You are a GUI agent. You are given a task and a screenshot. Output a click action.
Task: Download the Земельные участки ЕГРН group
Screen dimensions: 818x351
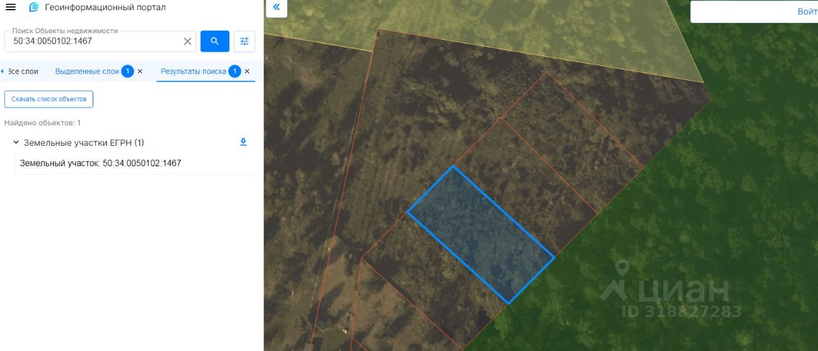point(243,142)
